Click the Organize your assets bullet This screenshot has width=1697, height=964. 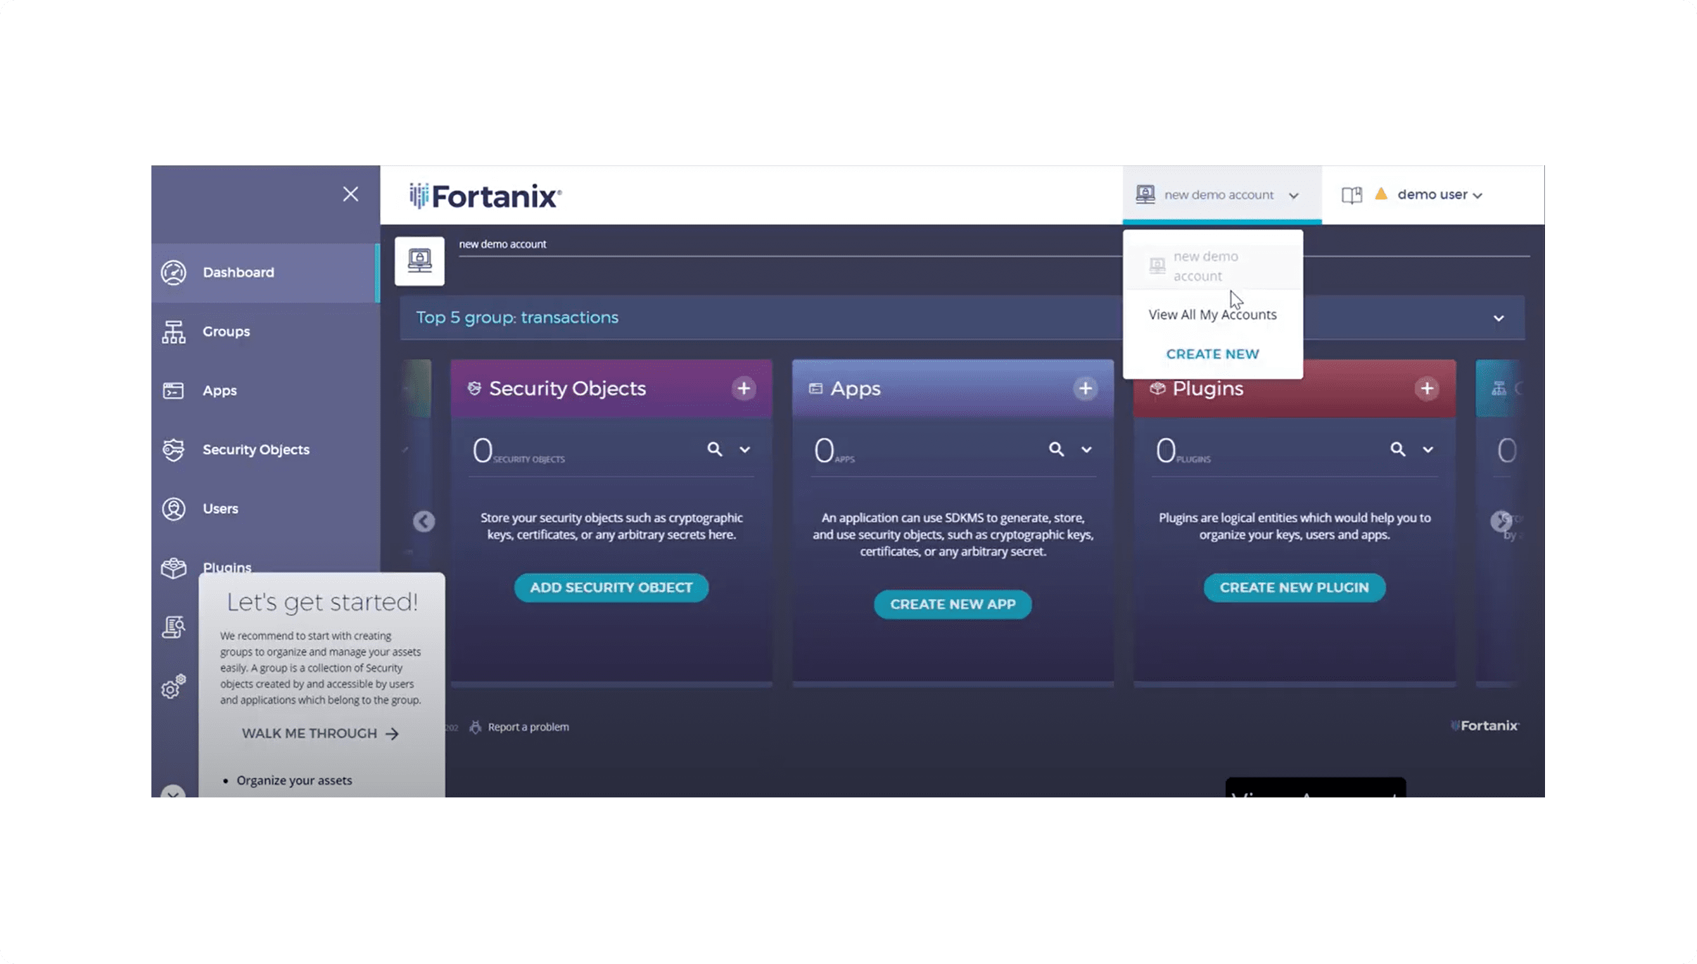(294, 780)
